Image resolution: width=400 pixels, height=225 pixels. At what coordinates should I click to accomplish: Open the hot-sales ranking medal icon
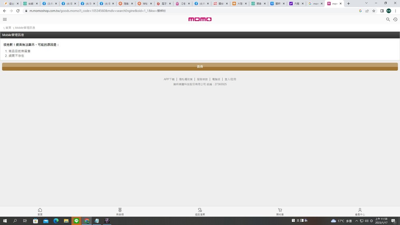coord(120,211)
